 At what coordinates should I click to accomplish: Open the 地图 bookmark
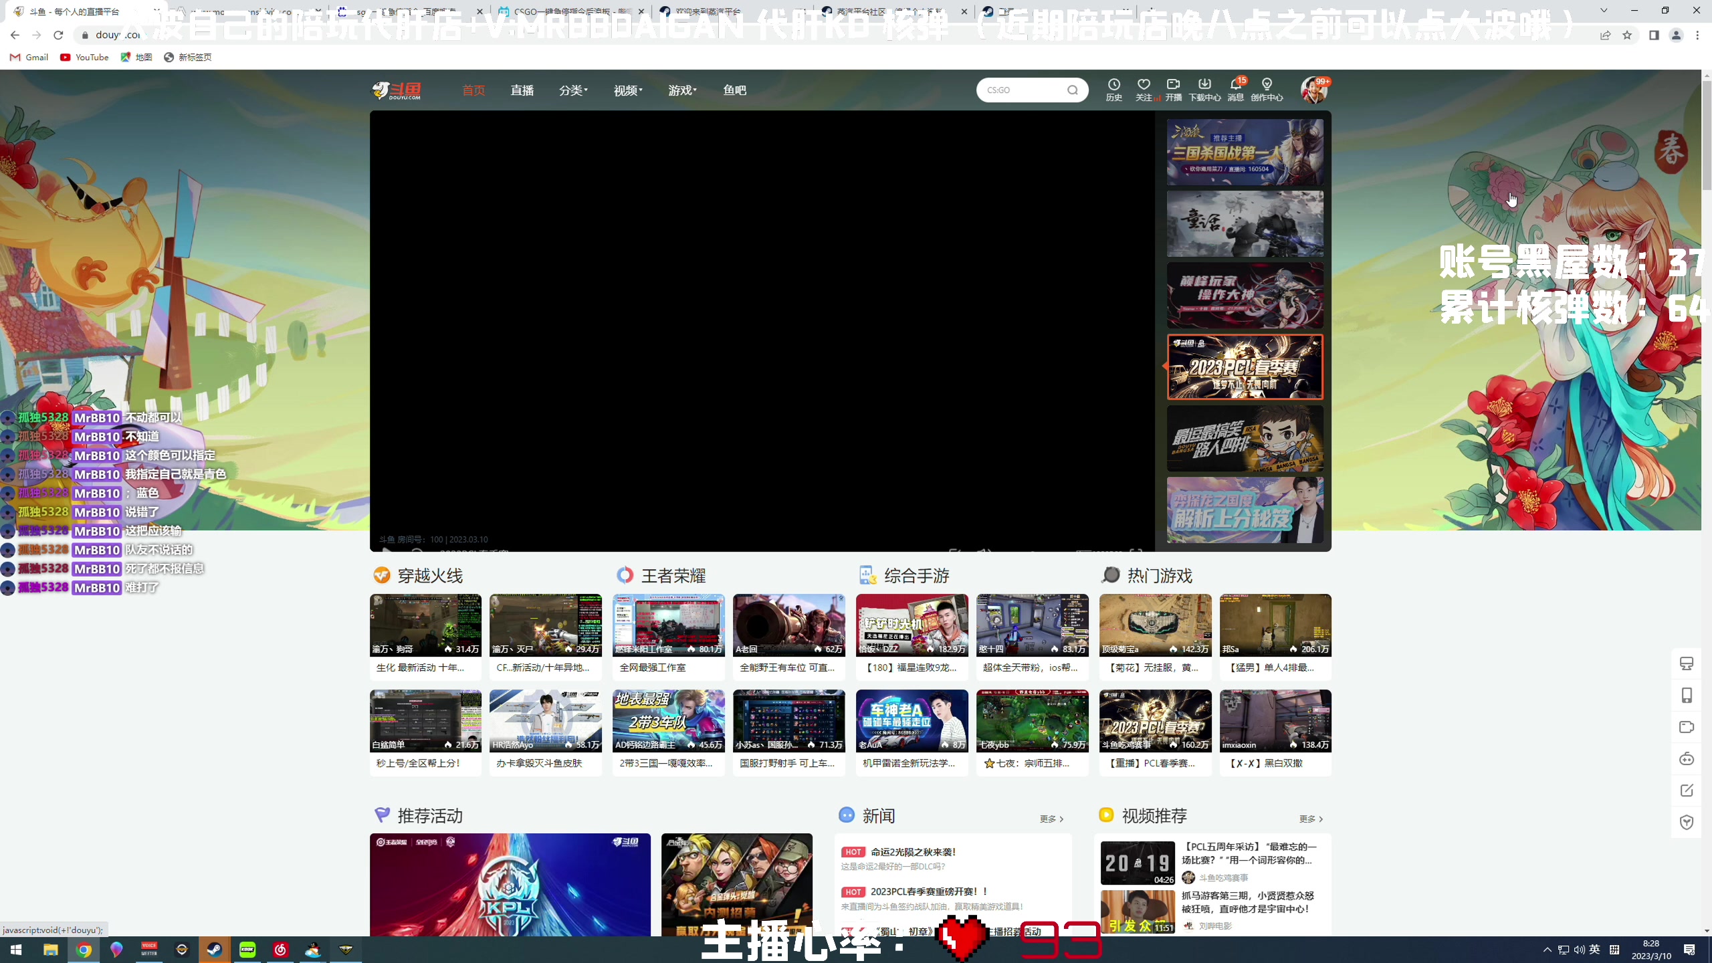click(x=136, y=58)
